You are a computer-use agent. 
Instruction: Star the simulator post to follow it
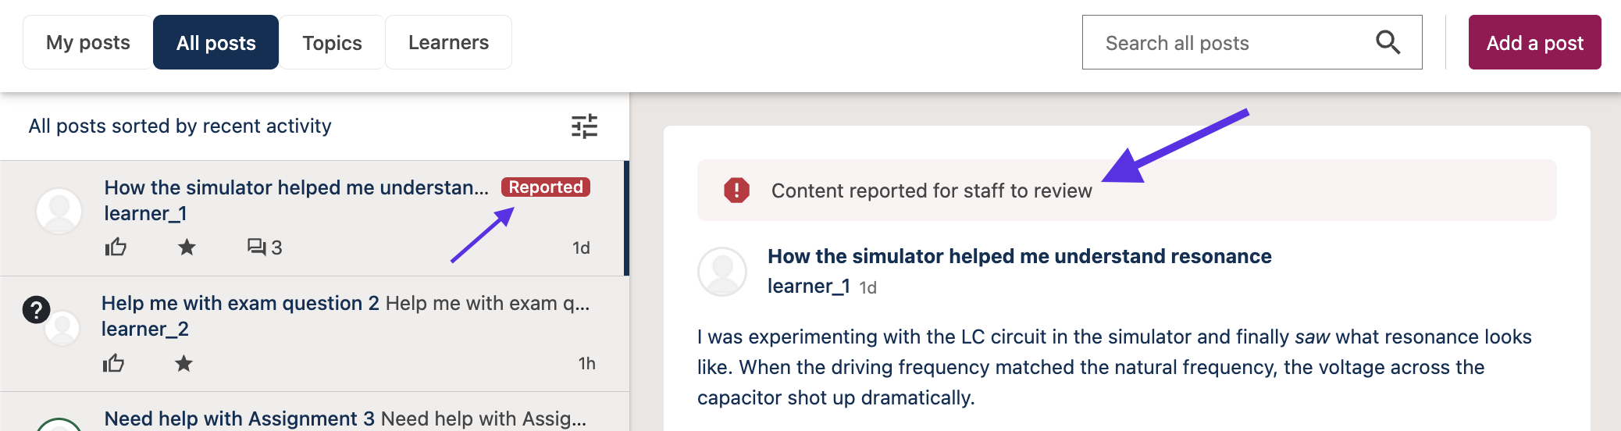point(187,248)
